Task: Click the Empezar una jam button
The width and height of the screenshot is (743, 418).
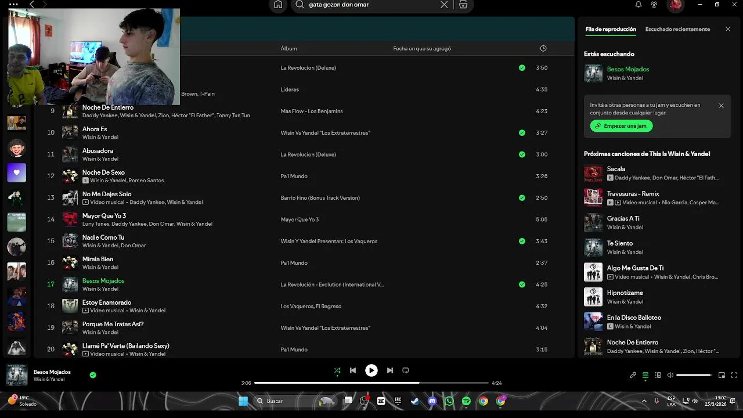Action: [x=621, y=126]
